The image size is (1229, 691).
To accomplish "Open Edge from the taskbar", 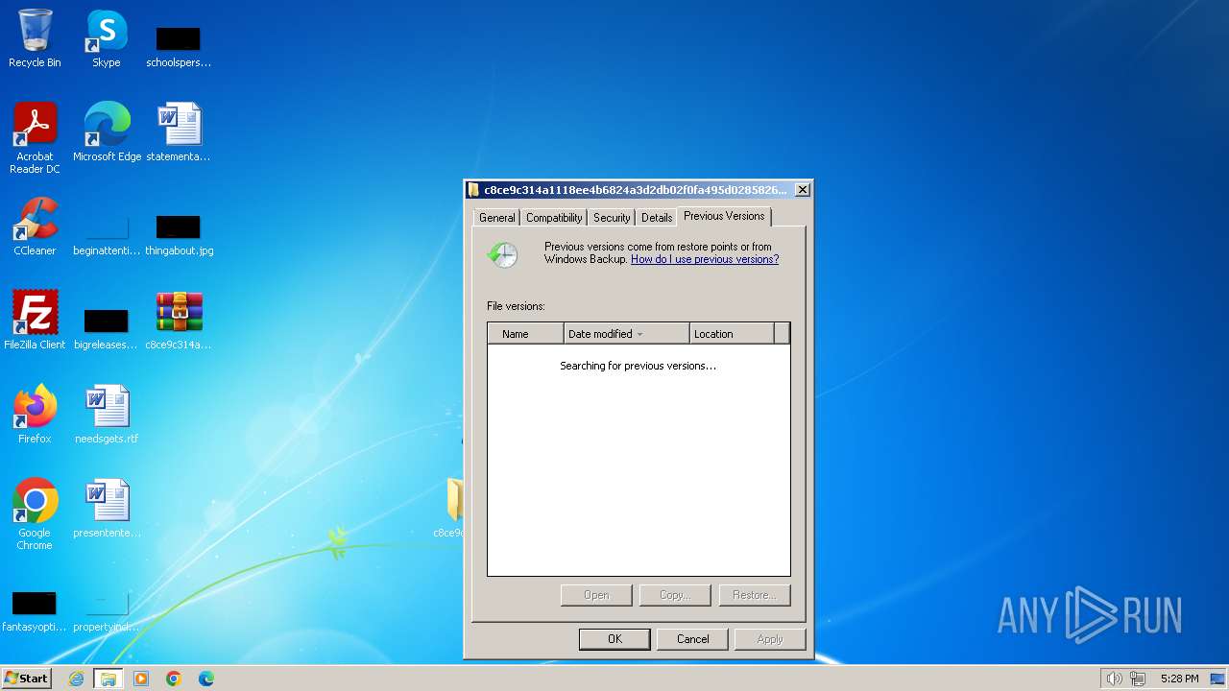I will (x=206, y=679).
